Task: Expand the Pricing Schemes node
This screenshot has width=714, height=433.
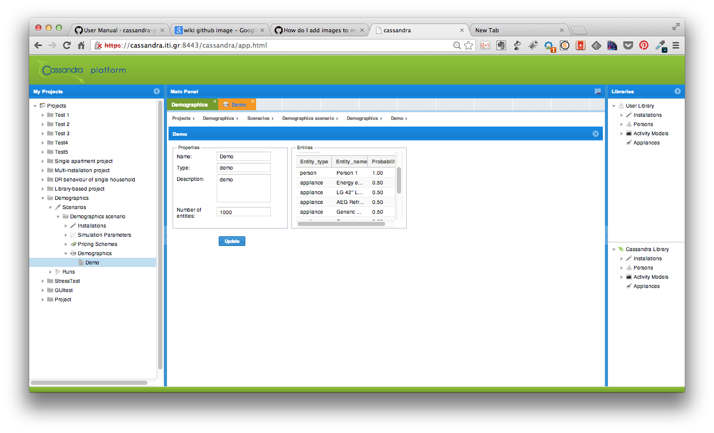Action: click(66, 244)
